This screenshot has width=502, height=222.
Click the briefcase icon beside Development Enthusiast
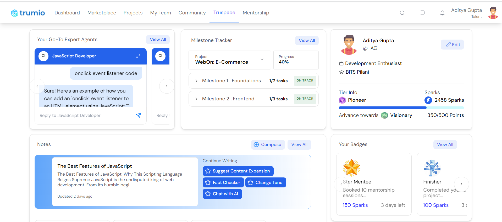pos(341,63)
